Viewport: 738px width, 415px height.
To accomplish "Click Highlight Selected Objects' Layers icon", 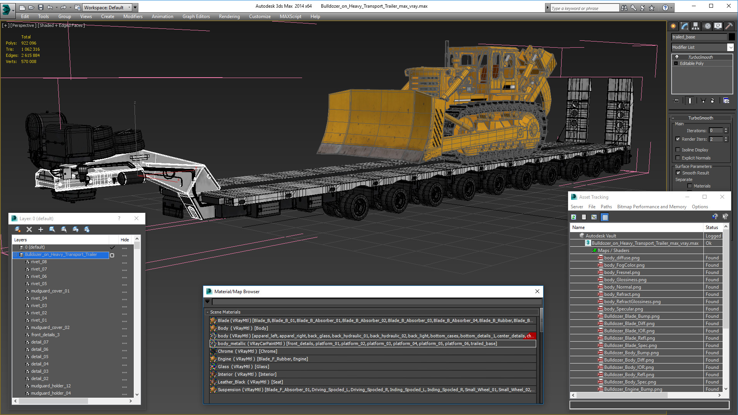I will tap(64, 229).
